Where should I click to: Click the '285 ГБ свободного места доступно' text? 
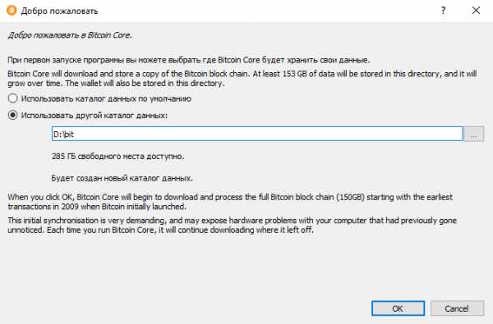coord(117,156)
